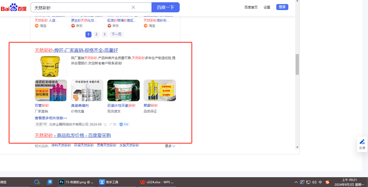This screenshot has width=368, height=187.
Task: Open 设置 settings menu
Action: tap(267, 7)
